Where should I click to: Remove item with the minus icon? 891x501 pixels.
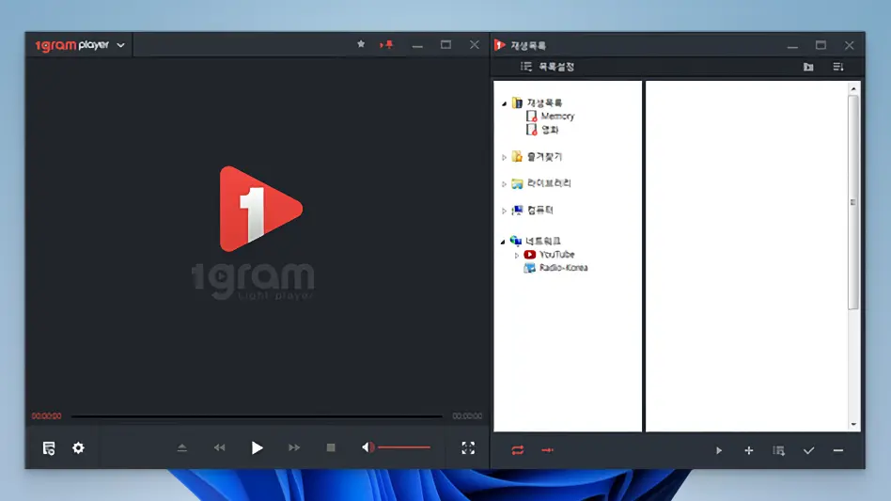[838, 450]
